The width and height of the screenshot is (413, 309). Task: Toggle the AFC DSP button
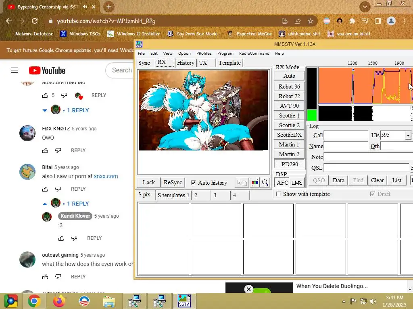point(282,183)
